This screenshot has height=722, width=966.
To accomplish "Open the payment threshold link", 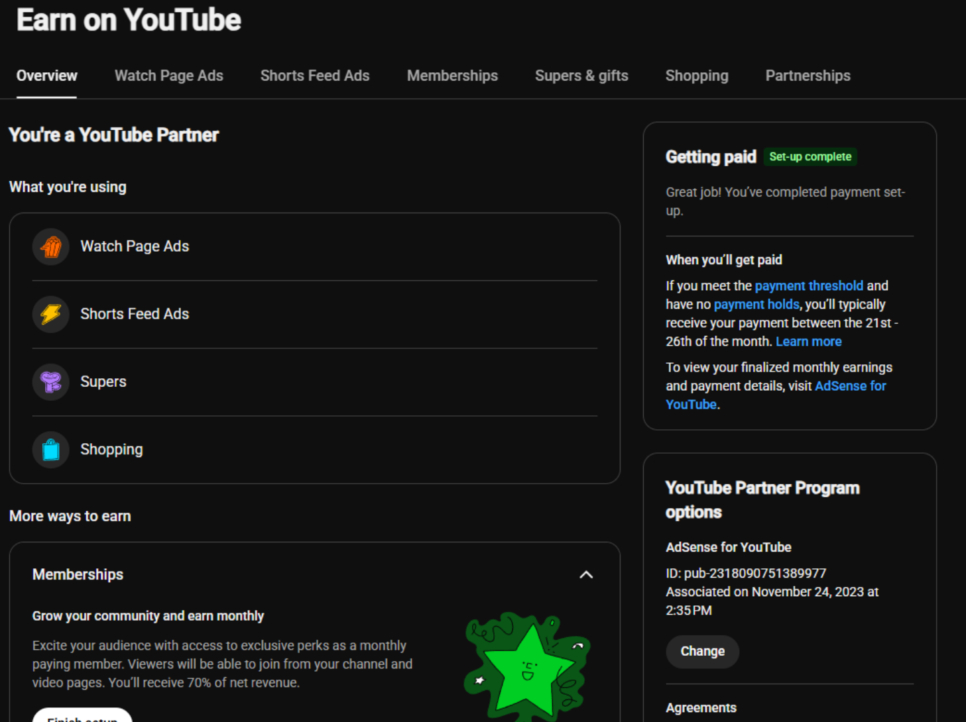I will tap(809, 285).
